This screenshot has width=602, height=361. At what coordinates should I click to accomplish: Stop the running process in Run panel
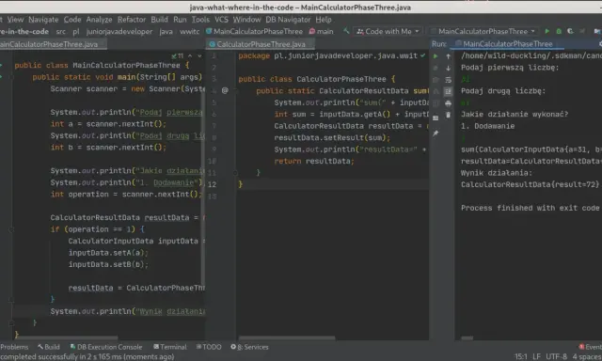click(436, 68)
